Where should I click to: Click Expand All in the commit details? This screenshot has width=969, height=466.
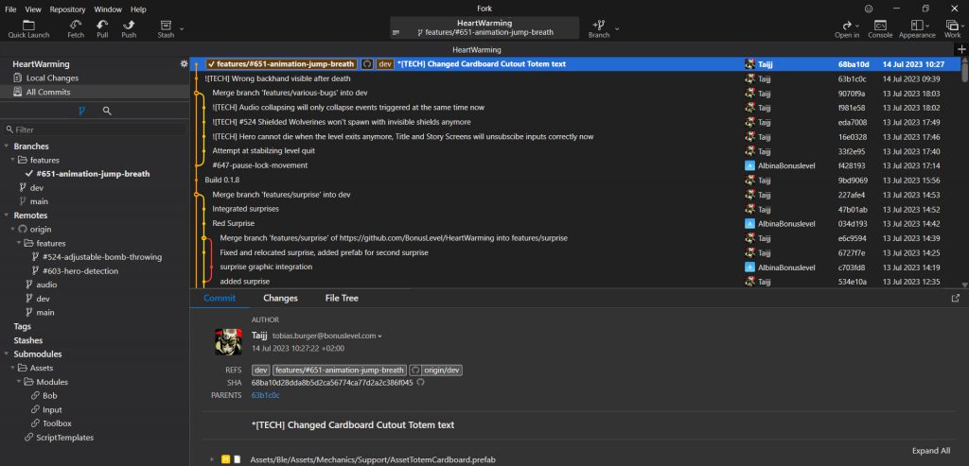(x=931, y=451)
